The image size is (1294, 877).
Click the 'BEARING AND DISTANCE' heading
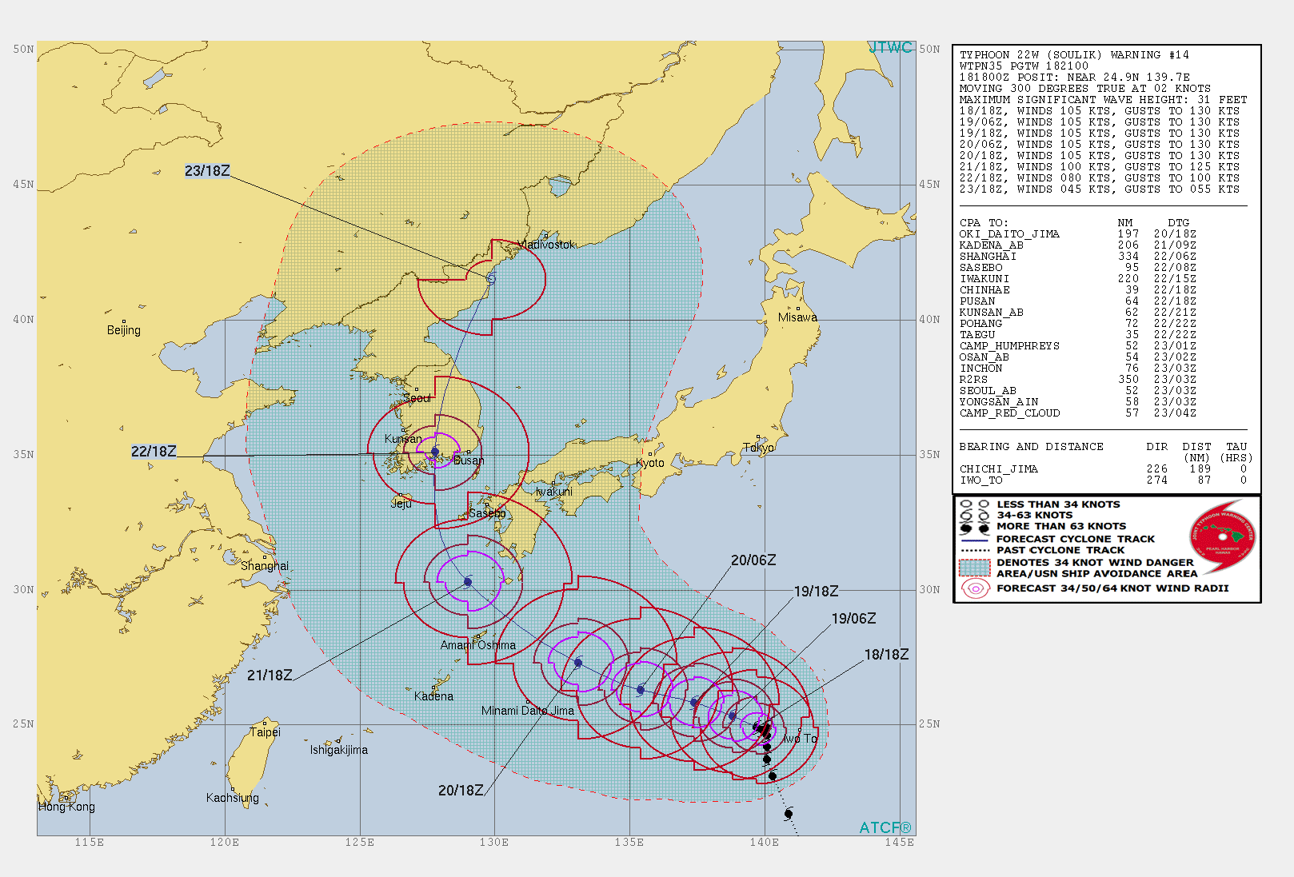pyautogui.click(x=1031, y=447)
